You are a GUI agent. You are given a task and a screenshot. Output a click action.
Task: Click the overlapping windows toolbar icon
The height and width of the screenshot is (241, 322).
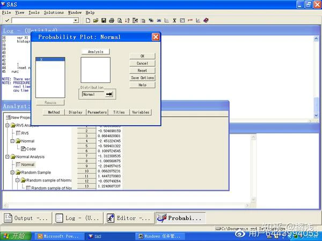click(151, 20)
